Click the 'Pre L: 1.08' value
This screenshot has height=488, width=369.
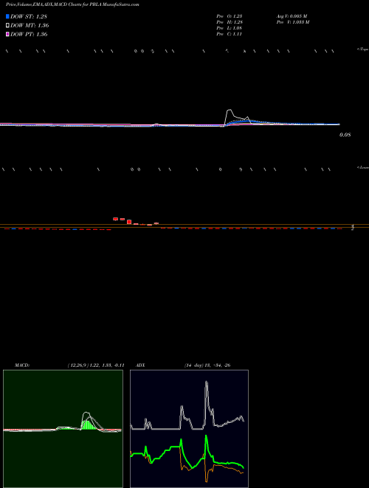point(230,28)
